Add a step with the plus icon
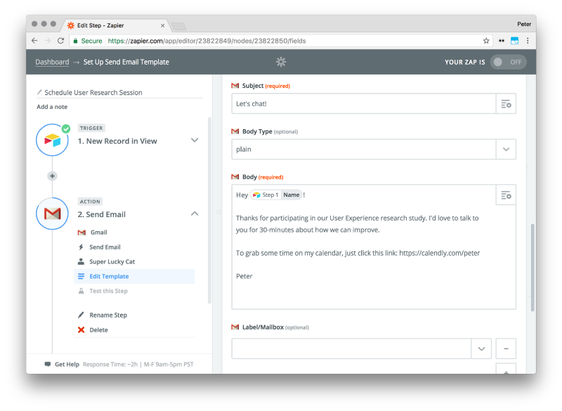Viewport: 562px width, 411px height. 52,176
